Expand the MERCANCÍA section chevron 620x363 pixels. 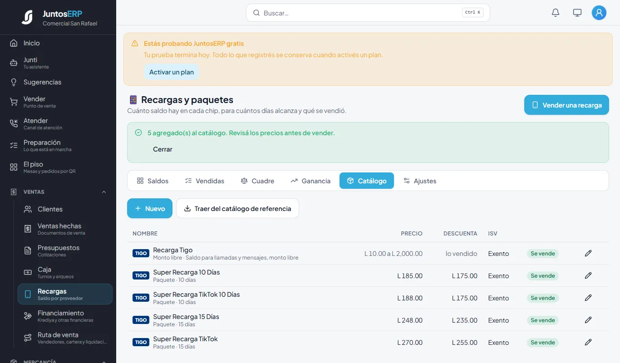(104, 361)
